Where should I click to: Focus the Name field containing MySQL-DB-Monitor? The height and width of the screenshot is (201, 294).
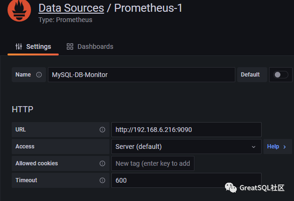pyautogui.click(x=141, y=75)
